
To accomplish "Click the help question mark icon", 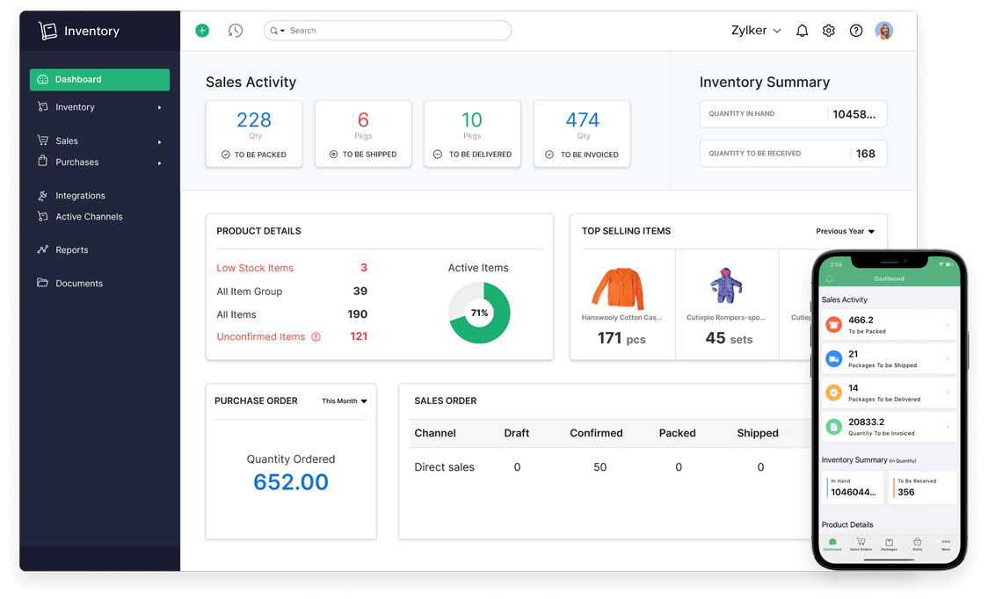I will pyautogui.click(x=856, y=30).
